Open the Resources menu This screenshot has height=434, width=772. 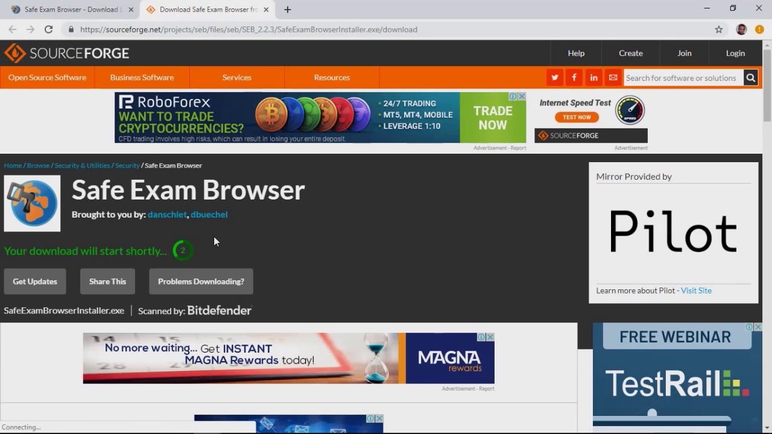pos(332,78)
